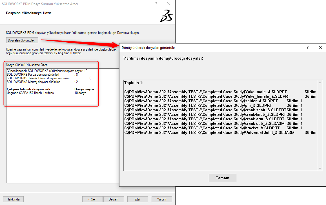Image resolution: width=326 pixels, height=205 pixels.
Task: Cancel the wizard with İptal
Action: point(138,199)
